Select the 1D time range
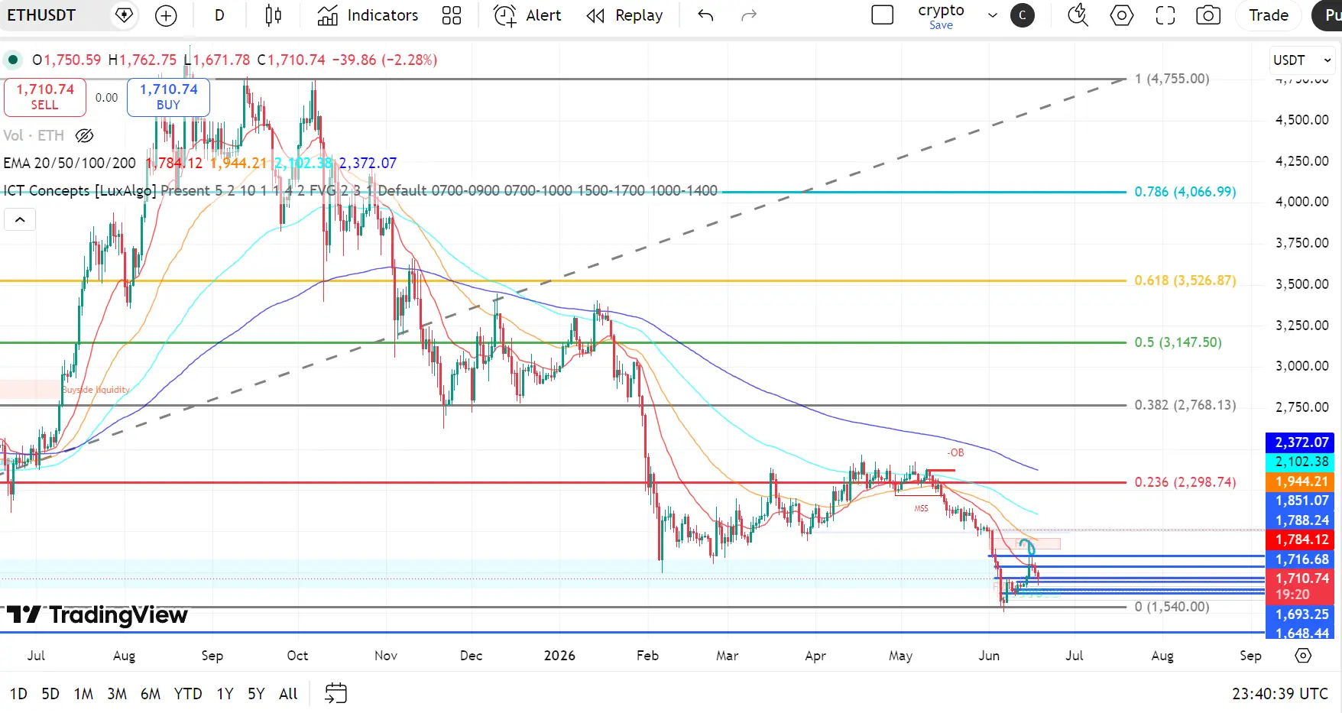Screen dimensions: 1342x713 18,694
